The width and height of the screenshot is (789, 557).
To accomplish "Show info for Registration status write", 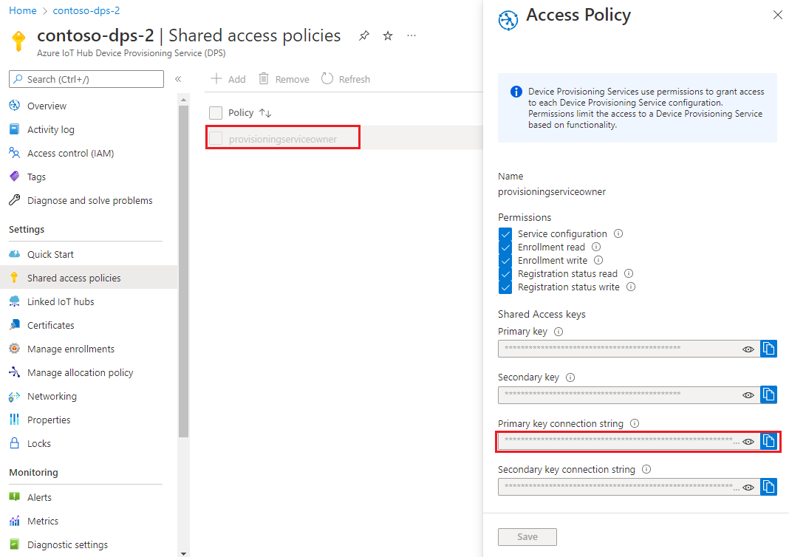I will tap(631, 287).
